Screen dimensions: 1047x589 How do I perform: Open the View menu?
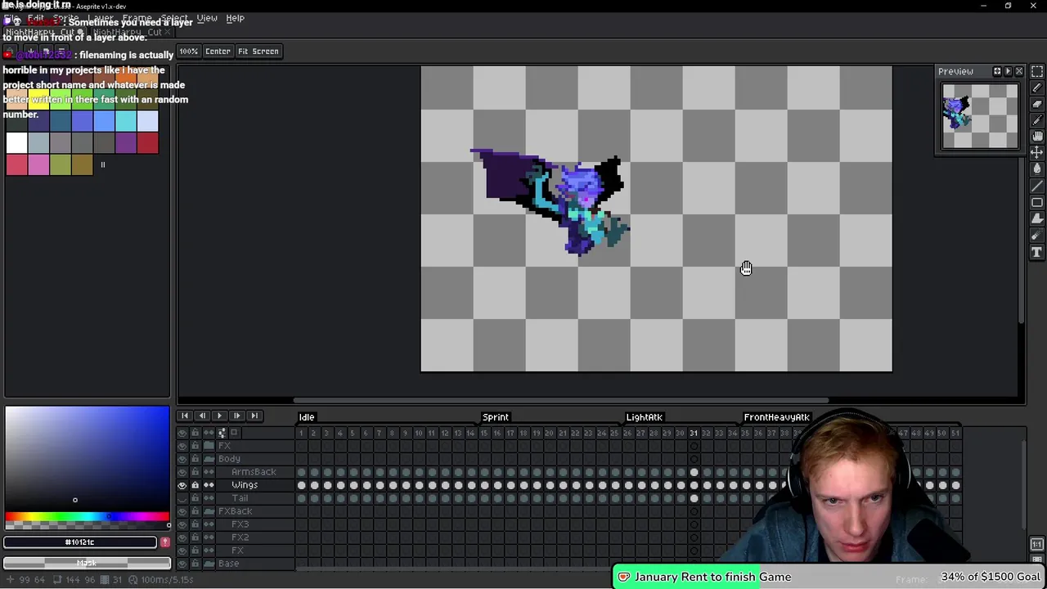click(207, 18)
